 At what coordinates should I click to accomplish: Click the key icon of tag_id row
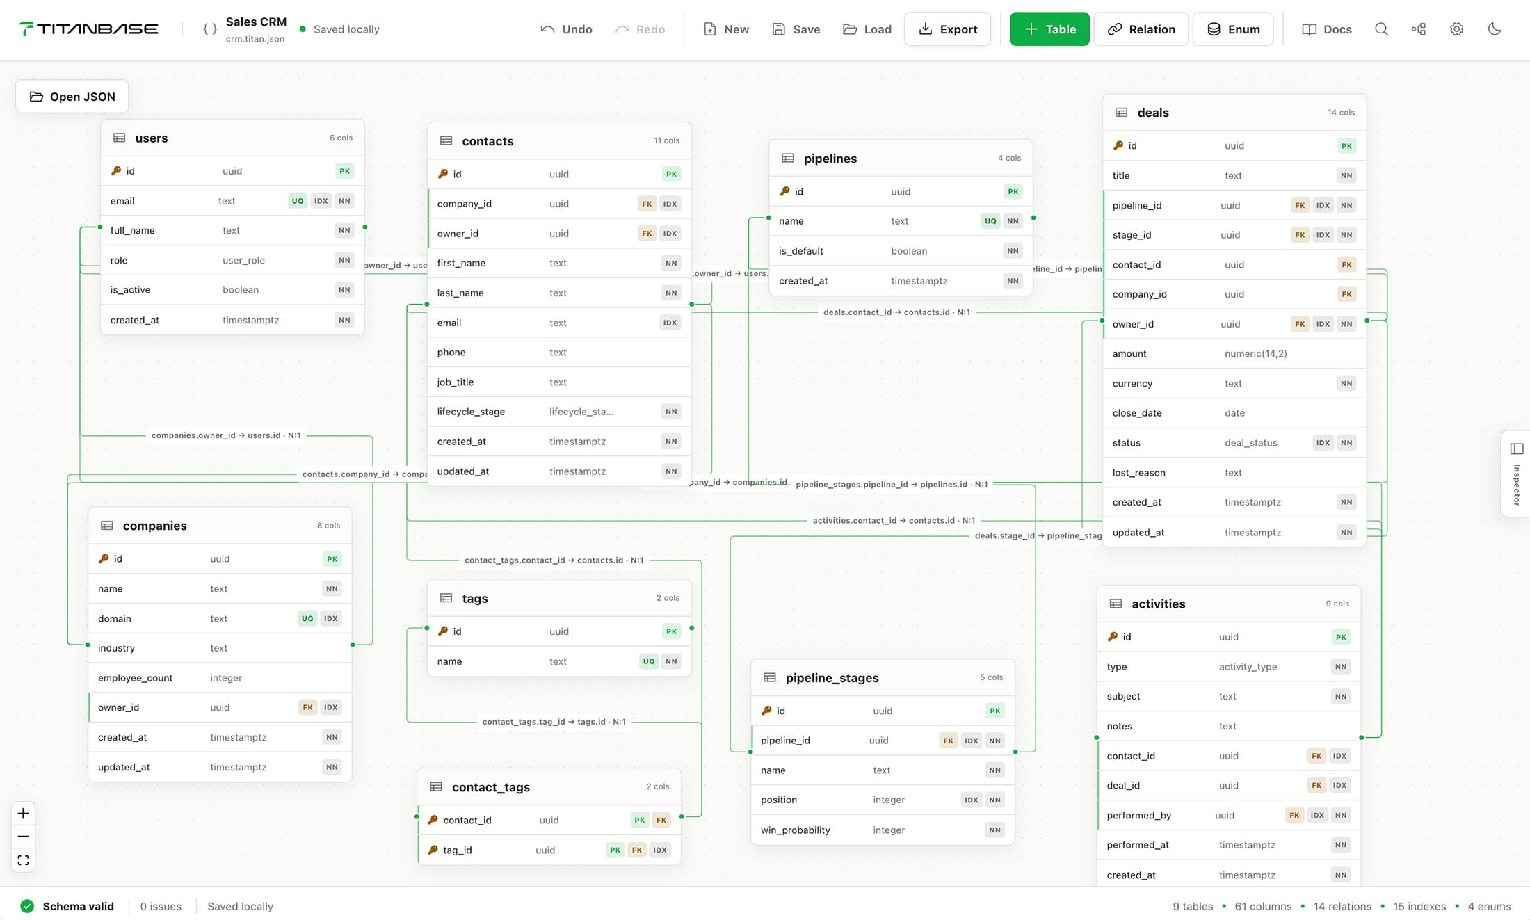[433, 850]
